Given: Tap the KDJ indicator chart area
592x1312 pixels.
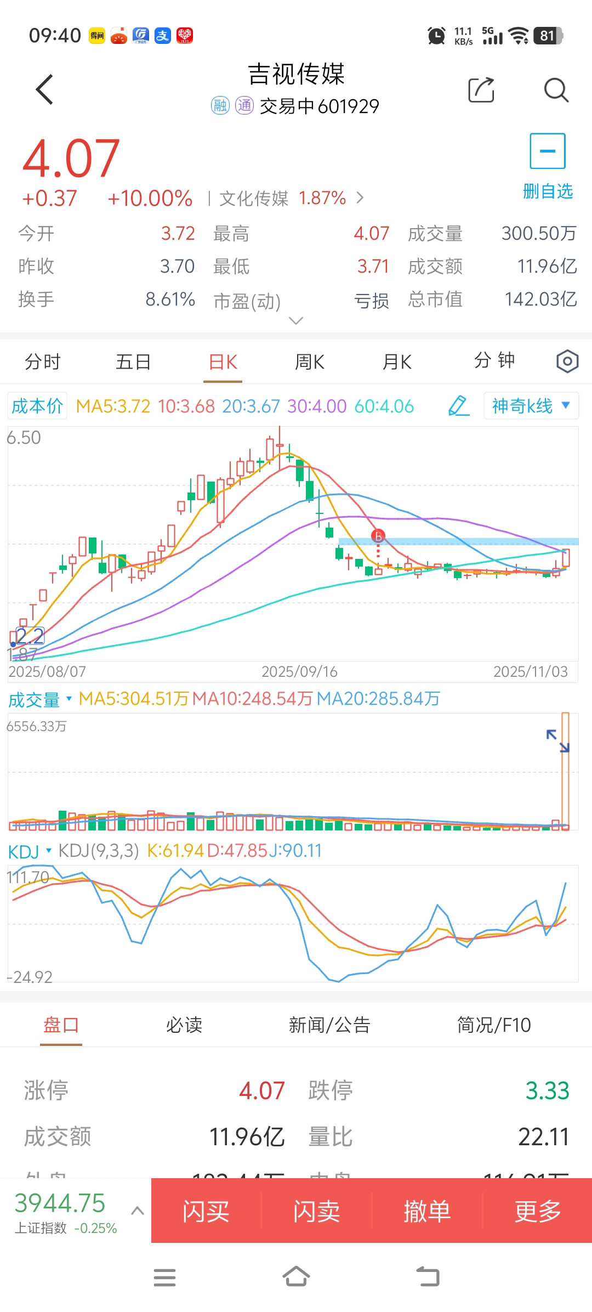Looking at the screenshot, I should click(293, 924).
